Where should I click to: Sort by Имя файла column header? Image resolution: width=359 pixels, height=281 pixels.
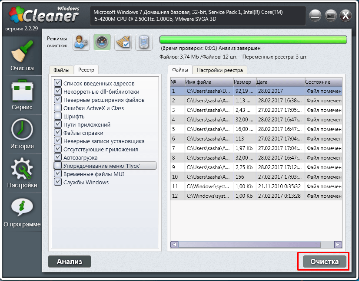(x=209, y=82)
